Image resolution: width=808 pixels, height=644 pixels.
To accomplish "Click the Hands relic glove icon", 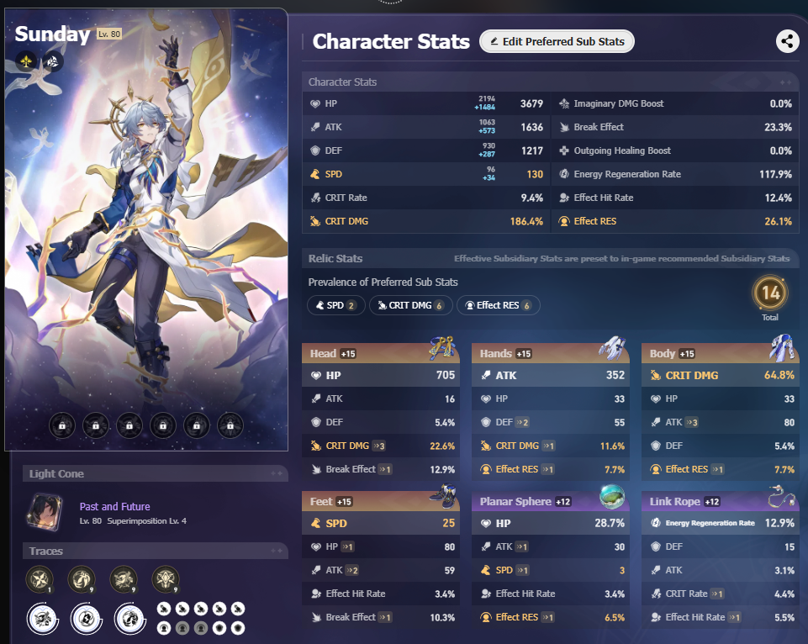I will tap(612, 348).
